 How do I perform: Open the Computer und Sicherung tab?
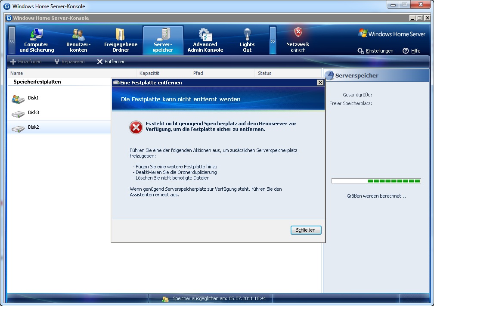37,40
